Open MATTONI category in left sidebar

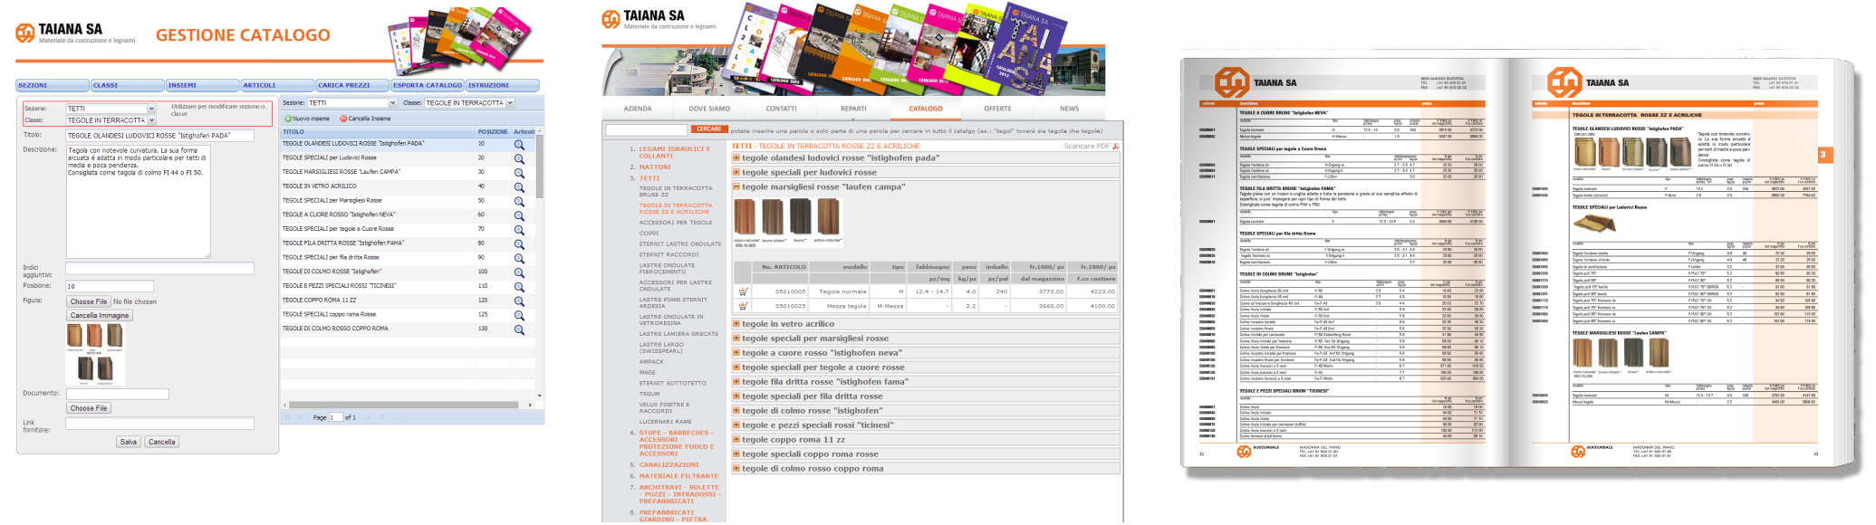[x=655, y=167]
